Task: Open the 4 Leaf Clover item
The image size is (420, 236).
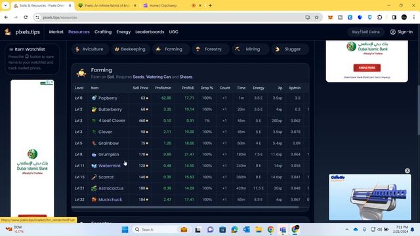Action: pos(112,121)
